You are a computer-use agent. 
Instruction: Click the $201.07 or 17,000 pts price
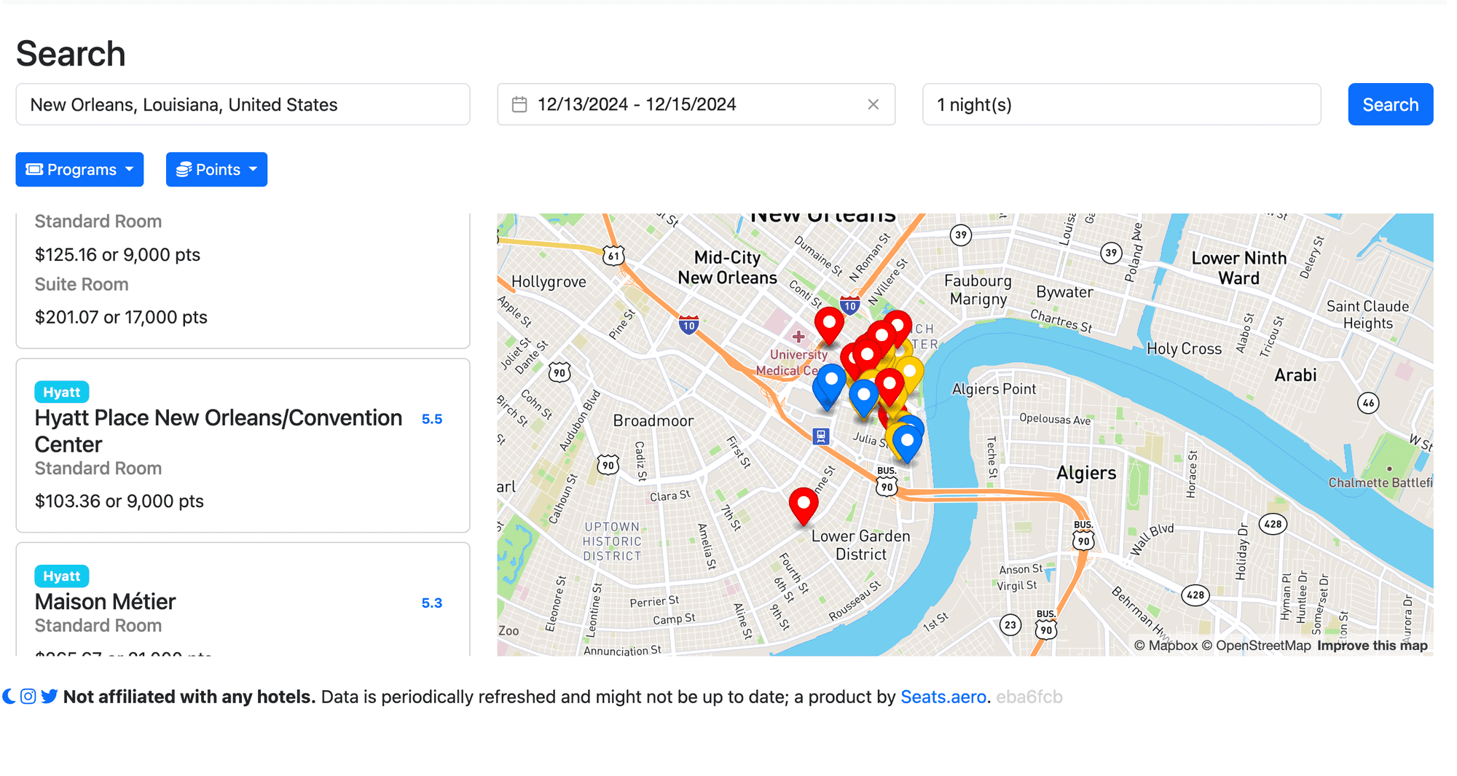[x=121, y=317]
